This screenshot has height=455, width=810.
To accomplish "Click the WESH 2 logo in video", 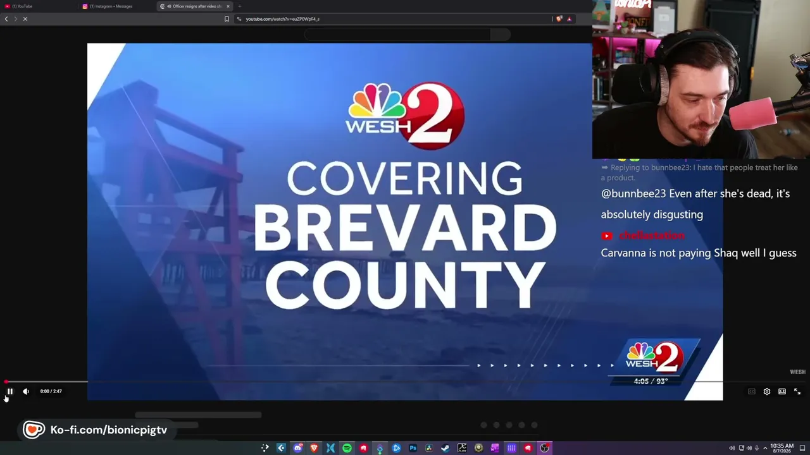I will 405,116.
